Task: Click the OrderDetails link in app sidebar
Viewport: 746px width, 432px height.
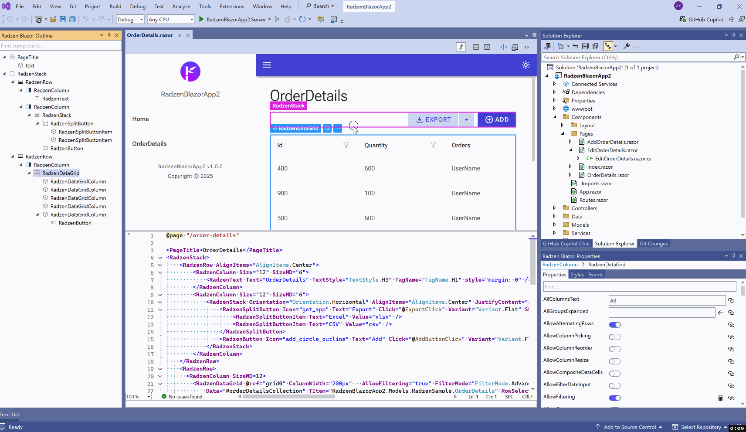Action: coord(149,144)
